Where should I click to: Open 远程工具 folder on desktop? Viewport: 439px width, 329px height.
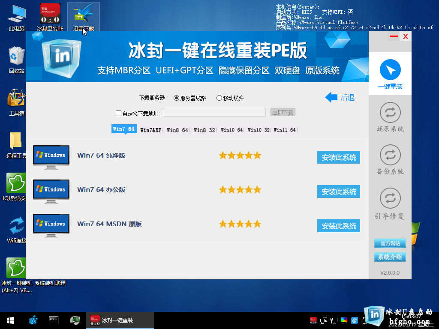16,145
